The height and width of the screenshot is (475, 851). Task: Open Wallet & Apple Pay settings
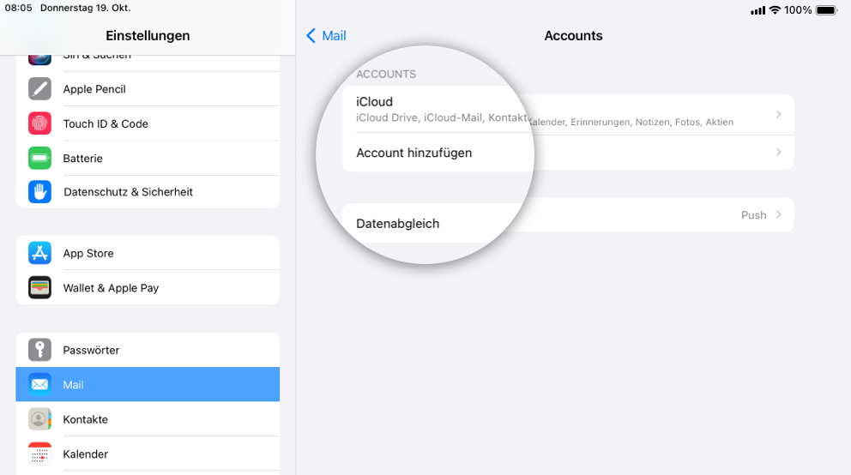point(148,288)
